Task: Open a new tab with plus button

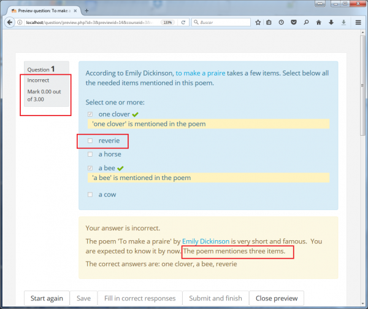Action: (86, 10)
